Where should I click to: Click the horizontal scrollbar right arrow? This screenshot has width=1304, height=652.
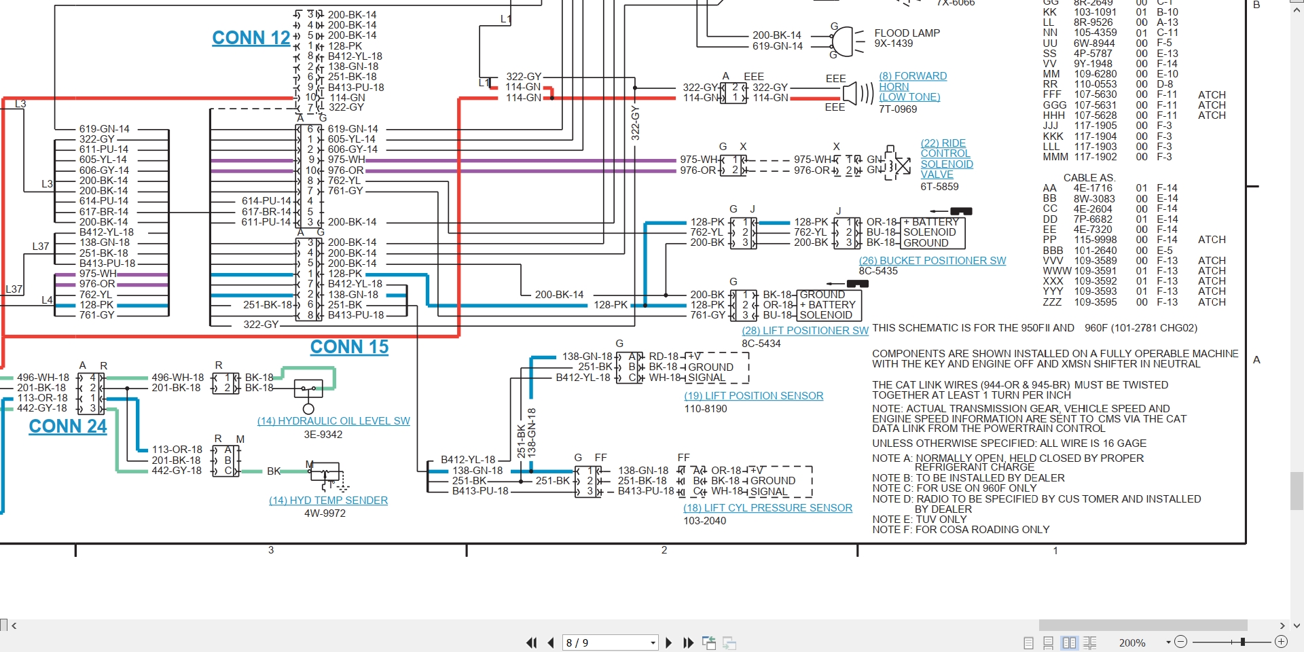[x=1282, y=626]
